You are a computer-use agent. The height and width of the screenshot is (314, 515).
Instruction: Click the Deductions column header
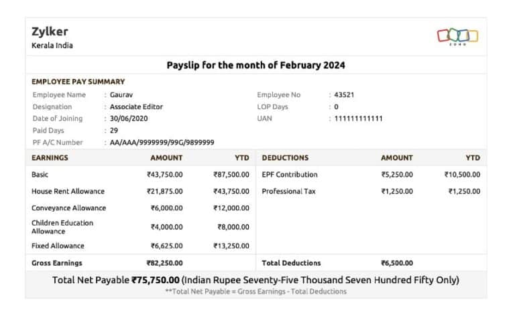[x=285, y=158]
